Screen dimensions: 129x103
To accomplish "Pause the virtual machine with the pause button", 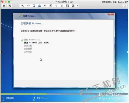I will (x=4, y=6).
